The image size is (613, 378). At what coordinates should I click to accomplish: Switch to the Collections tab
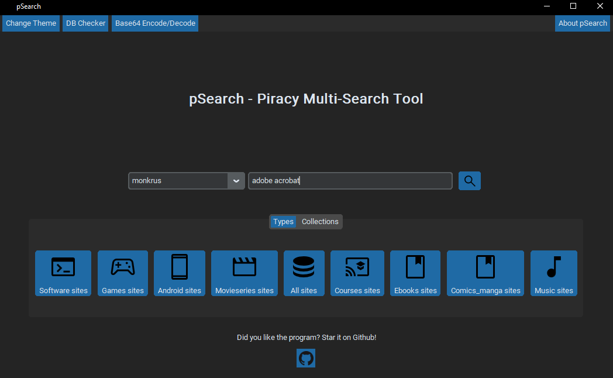(320, 222)
